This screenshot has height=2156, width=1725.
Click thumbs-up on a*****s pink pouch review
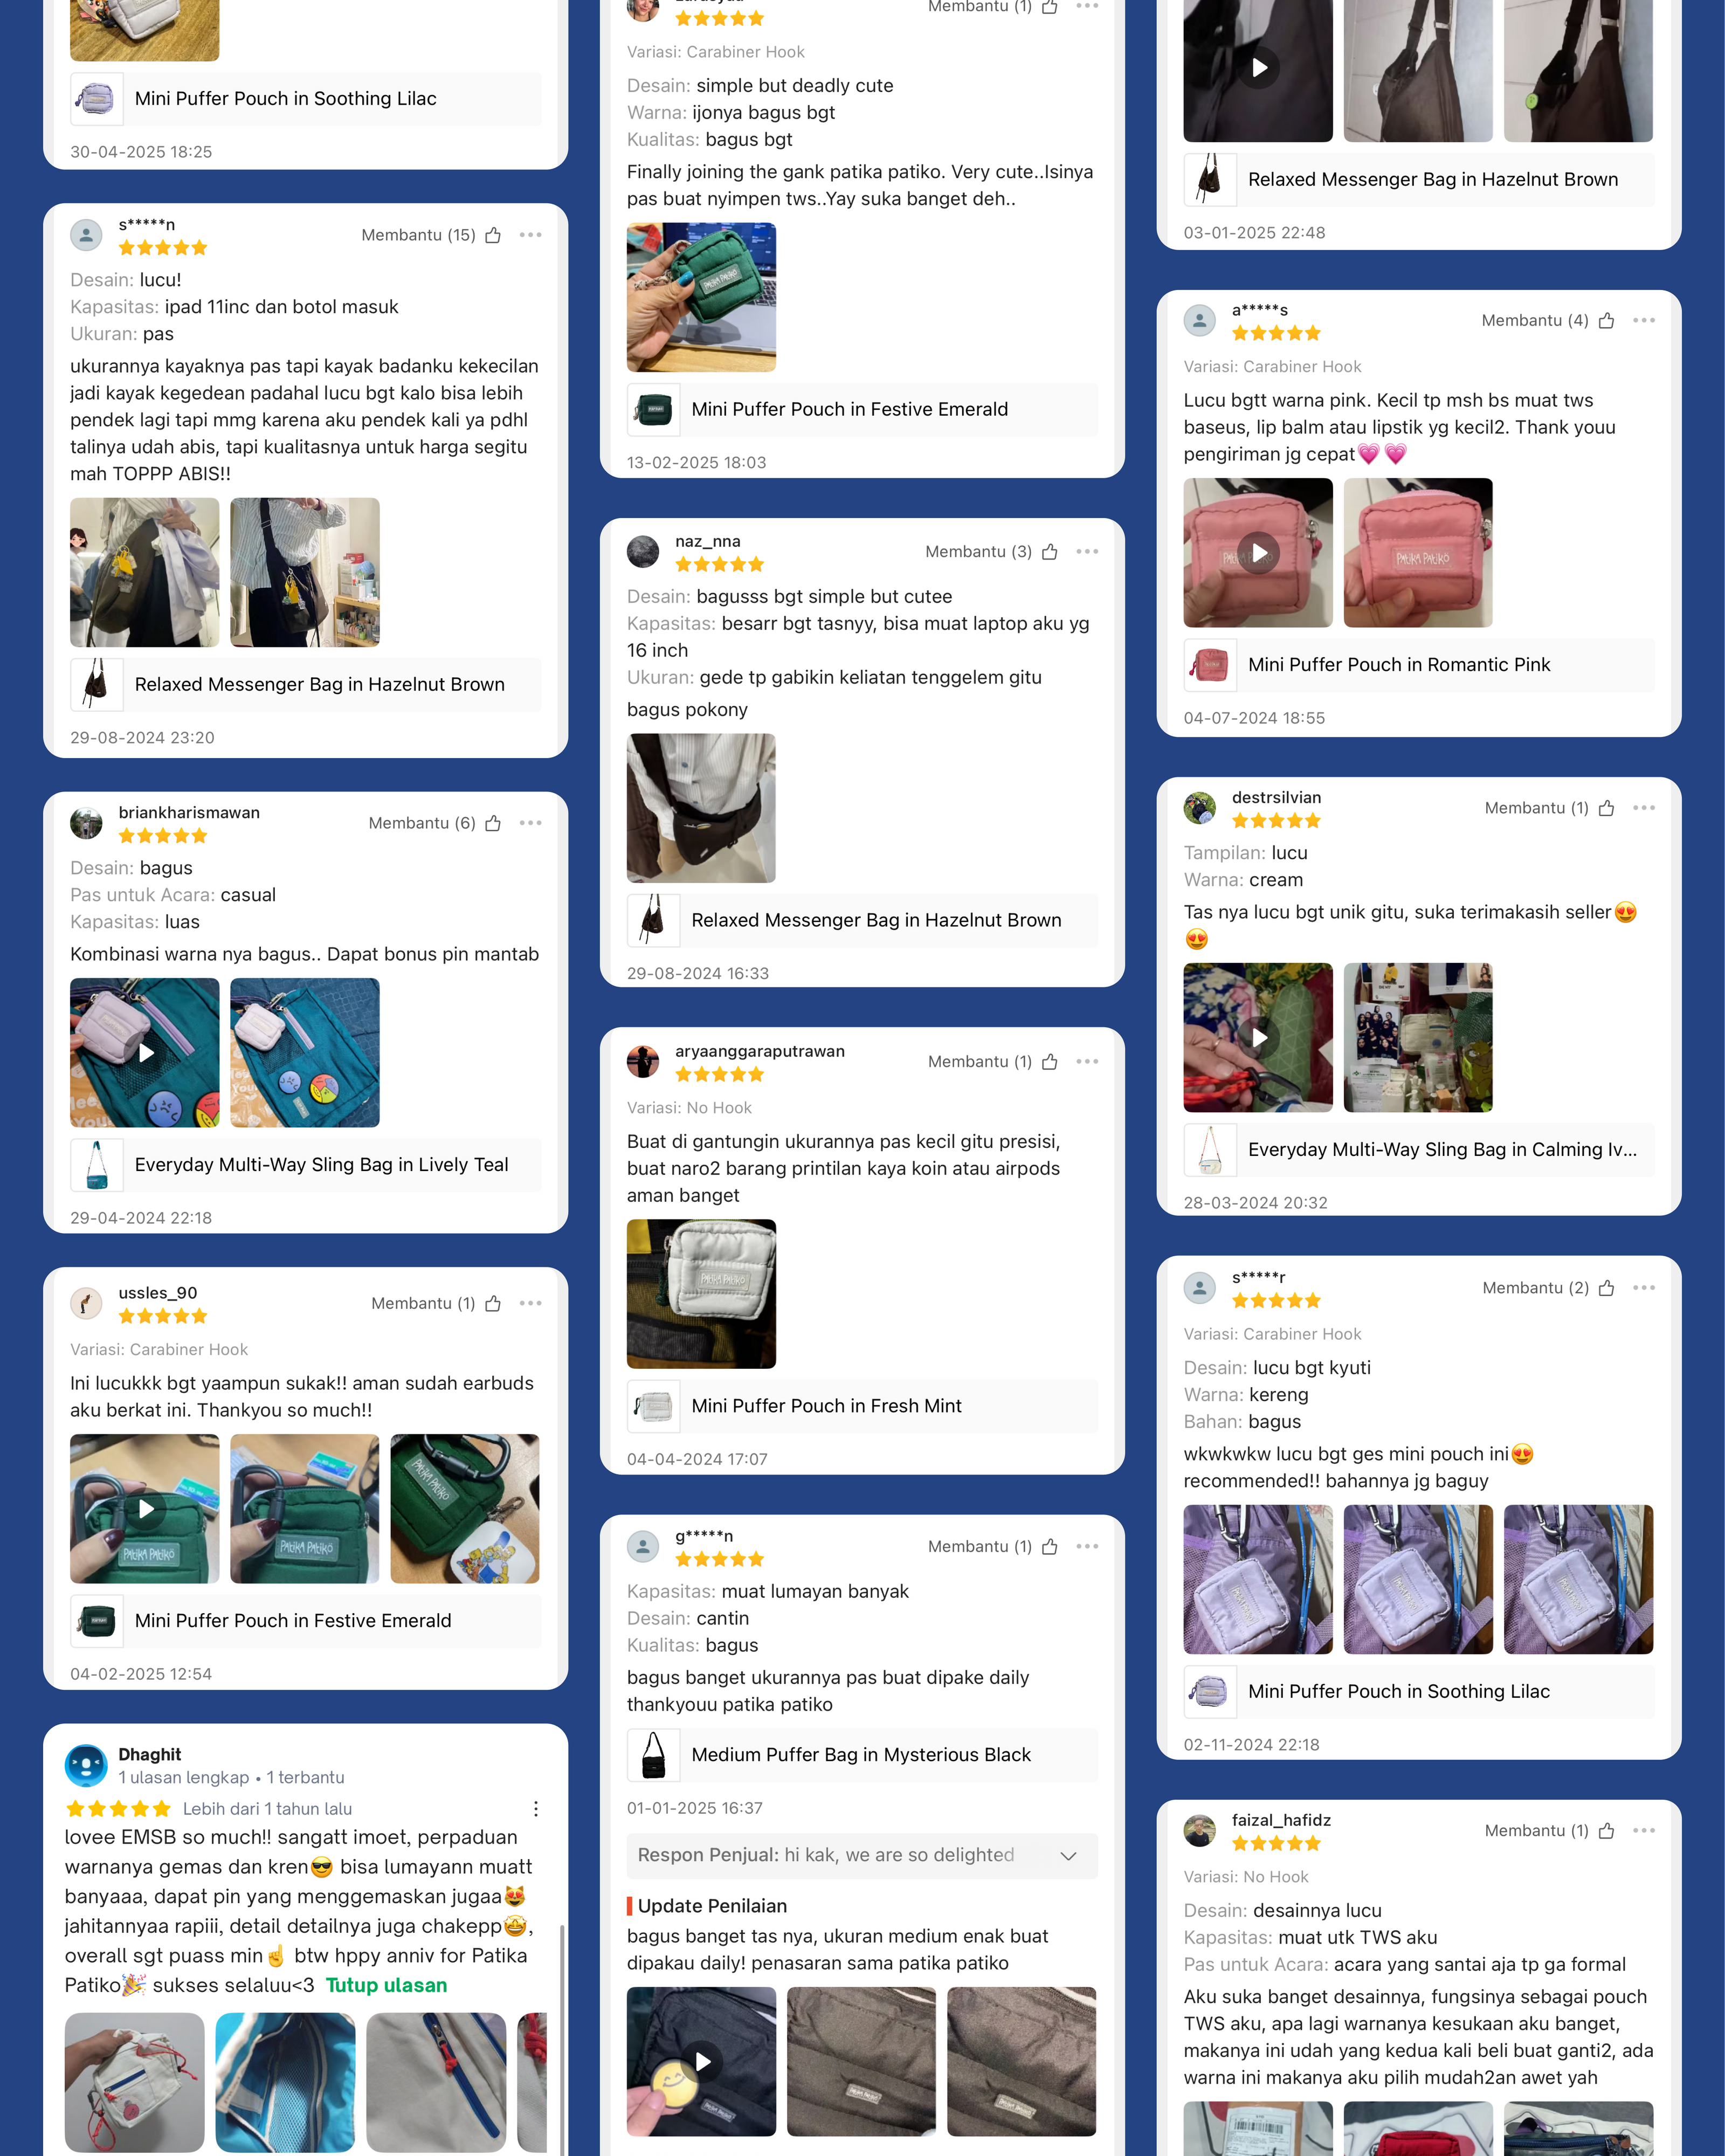pos(1606,321)
